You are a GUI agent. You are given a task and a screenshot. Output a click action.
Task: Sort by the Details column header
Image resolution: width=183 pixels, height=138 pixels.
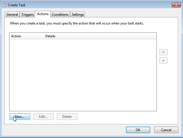pos(100,36)
